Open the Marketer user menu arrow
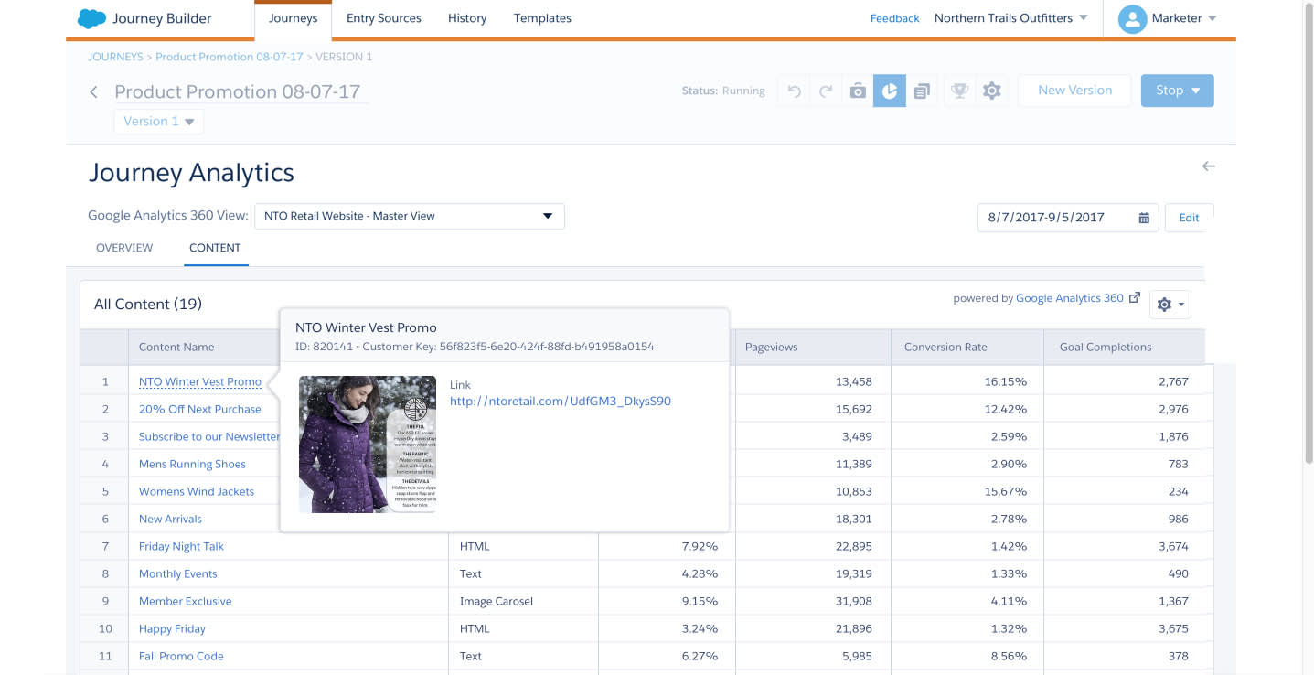The width and height of the screenshot is (1314, 675). point(1212,18)
